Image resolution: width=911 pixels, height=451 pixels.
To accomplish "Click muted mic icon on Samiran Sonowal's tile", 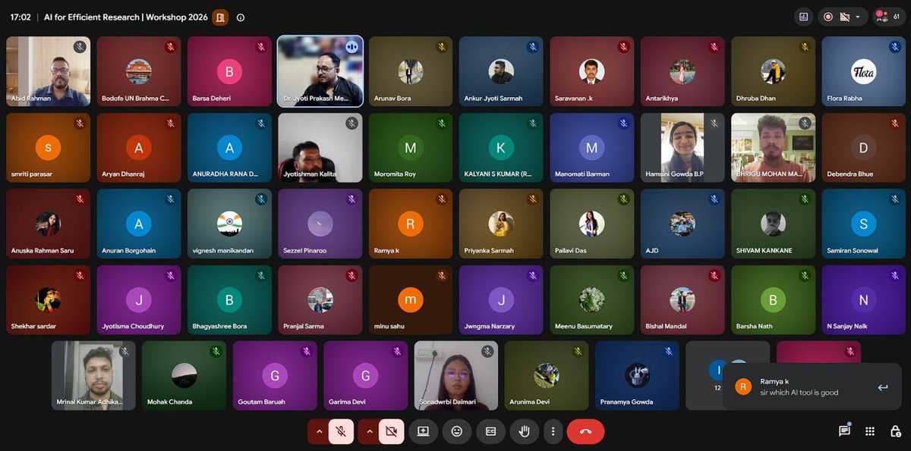I will point(896,199).
